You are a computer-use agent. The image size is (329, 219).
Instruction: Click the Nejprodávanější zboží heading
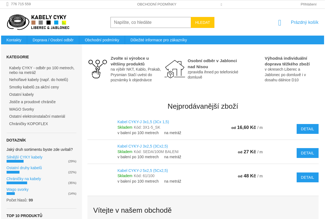[x=203, y=106]
